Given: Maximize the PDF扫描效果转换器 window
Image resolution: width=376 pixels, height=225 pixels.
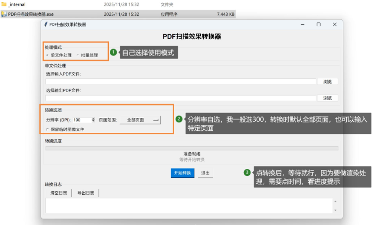Looking at the screenshot, I should 319,24.
